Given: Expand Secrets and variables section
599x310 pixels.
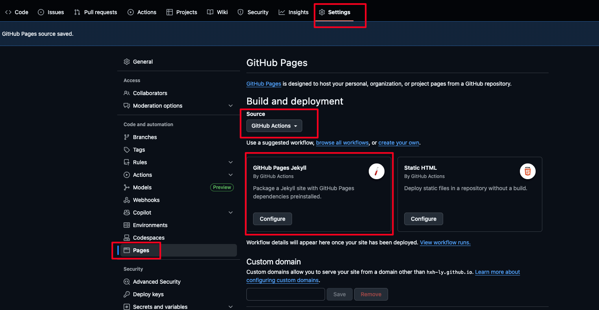Looking at the screenshot, I should pyautogui.click(x=231, y=307).
